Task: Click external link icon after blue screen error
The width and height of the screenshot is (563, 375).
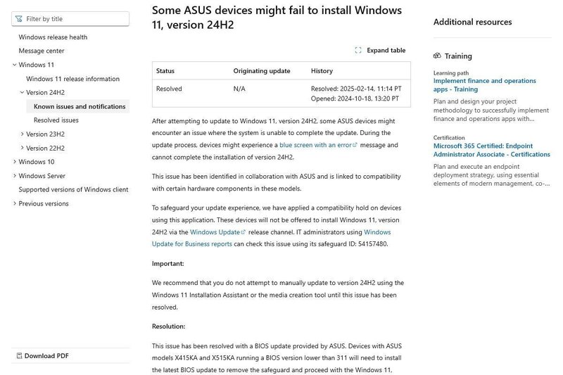Action: pyautogui.click(x=355, y=145)
